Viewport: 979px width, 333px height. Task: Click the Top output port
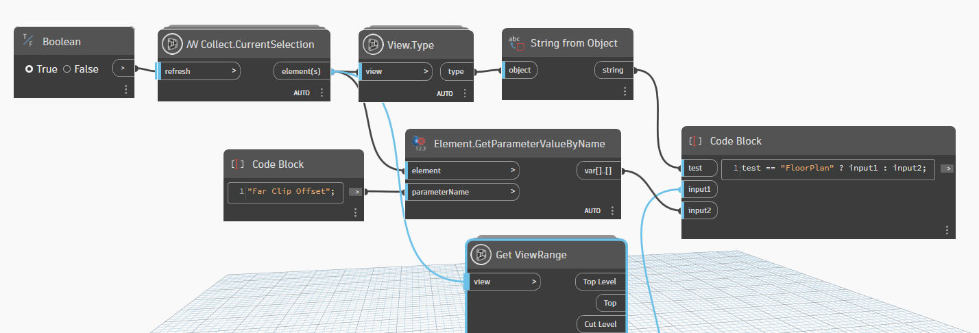tap(610, 303)
